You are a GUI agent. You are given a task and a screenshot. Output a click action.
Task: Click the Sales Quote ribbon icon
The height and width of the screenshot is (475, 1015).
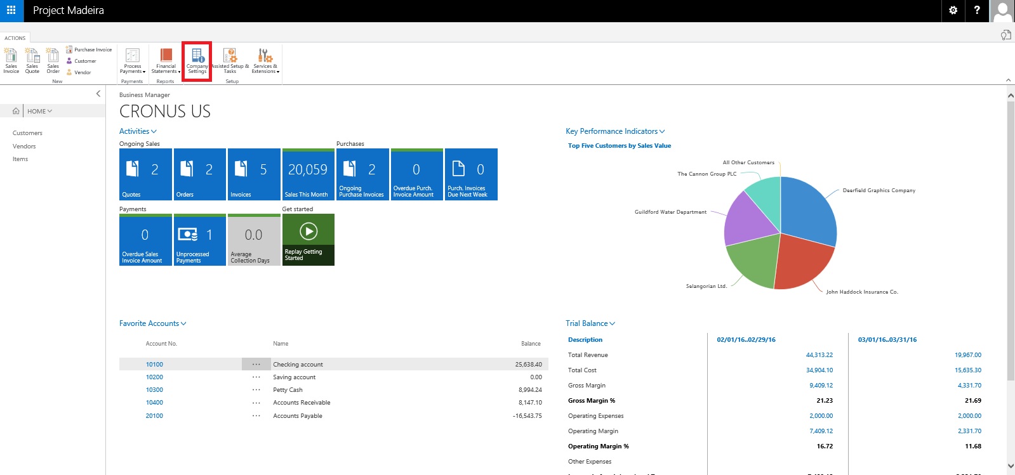[x=32, y=60]
